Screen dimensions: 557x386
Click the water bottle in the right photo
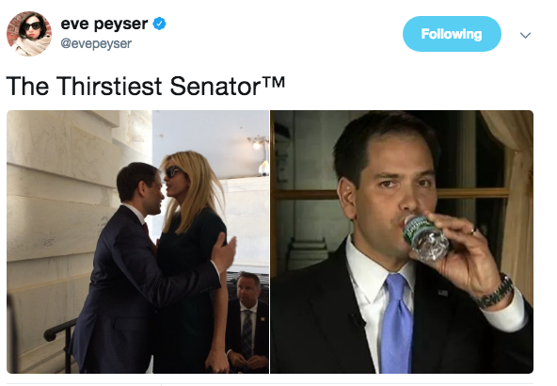pyautogui.click(x=425, y=237)
